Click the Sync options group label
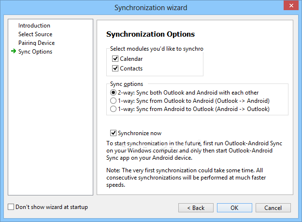Viewport: 302px width, 222px height. coord(127,84)
